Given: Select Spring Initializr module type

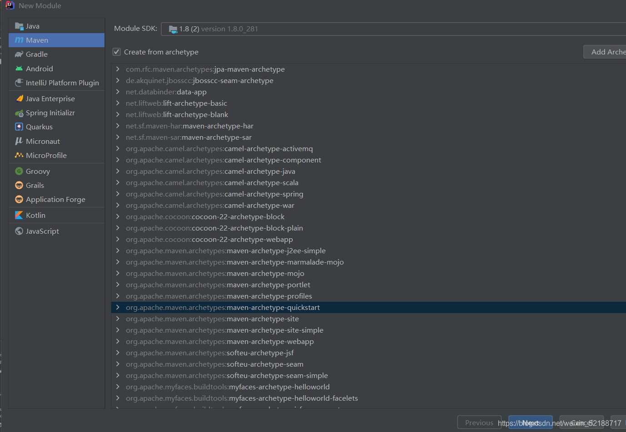Looking at the screenshot, I should 57,113.
